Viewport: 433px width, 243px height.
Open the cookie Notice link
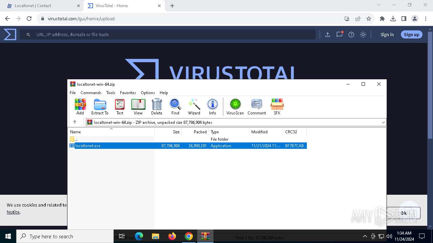click(x=13, y=212)
